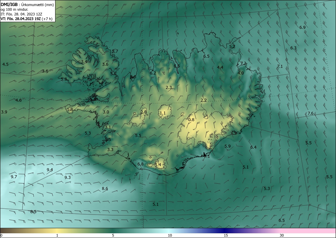Click the 7.6 value label
336x238 pixels.
(310, 113)
